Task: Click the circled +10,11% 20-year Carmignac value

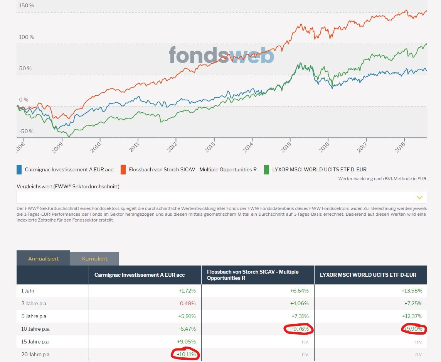Action: 186,354
